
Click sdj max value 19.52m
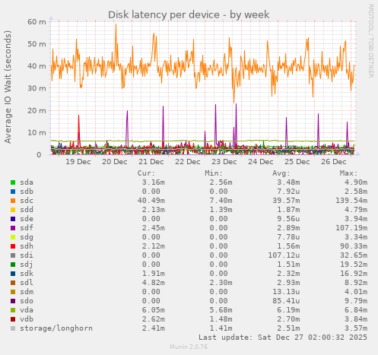(x=354, y=265)
